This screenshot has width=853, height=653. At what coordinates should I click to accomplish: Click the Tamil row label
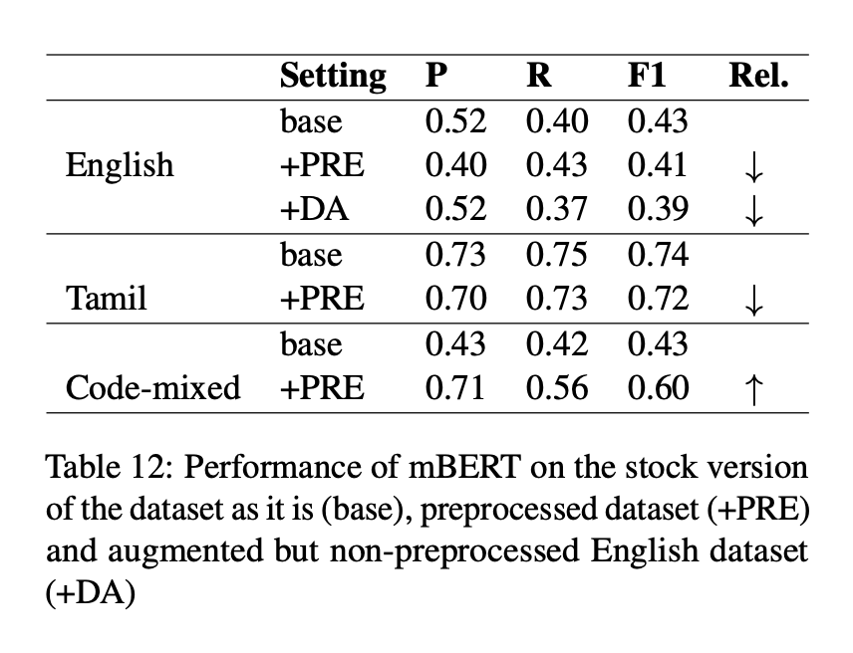click(106, 299)
